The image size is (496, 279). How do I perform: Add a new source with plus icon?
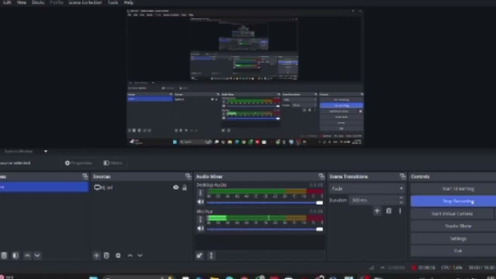pyautogui.click(x=96, y=255)
